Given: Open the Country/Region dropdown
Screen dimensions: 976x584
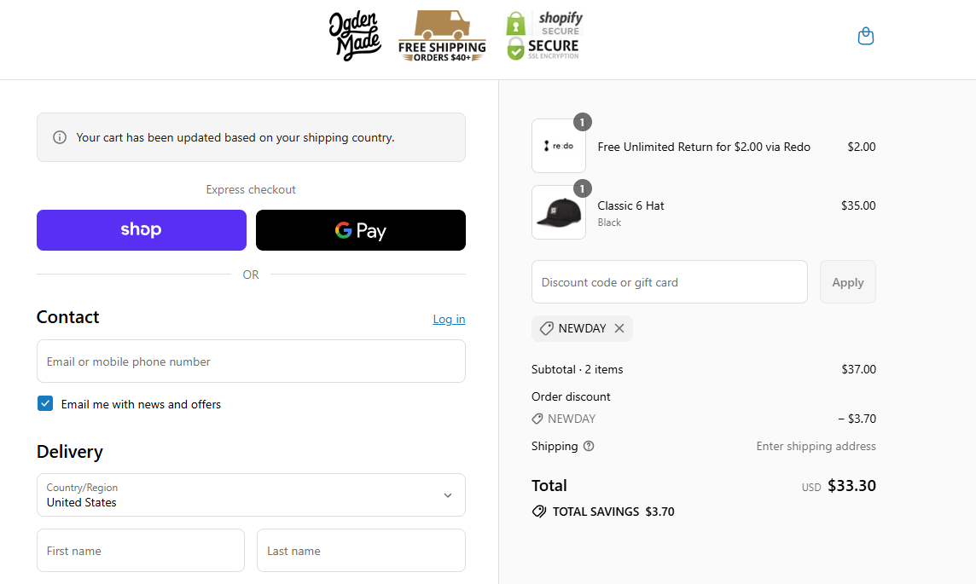Looking at the screenshot, I should click(251, 495).
